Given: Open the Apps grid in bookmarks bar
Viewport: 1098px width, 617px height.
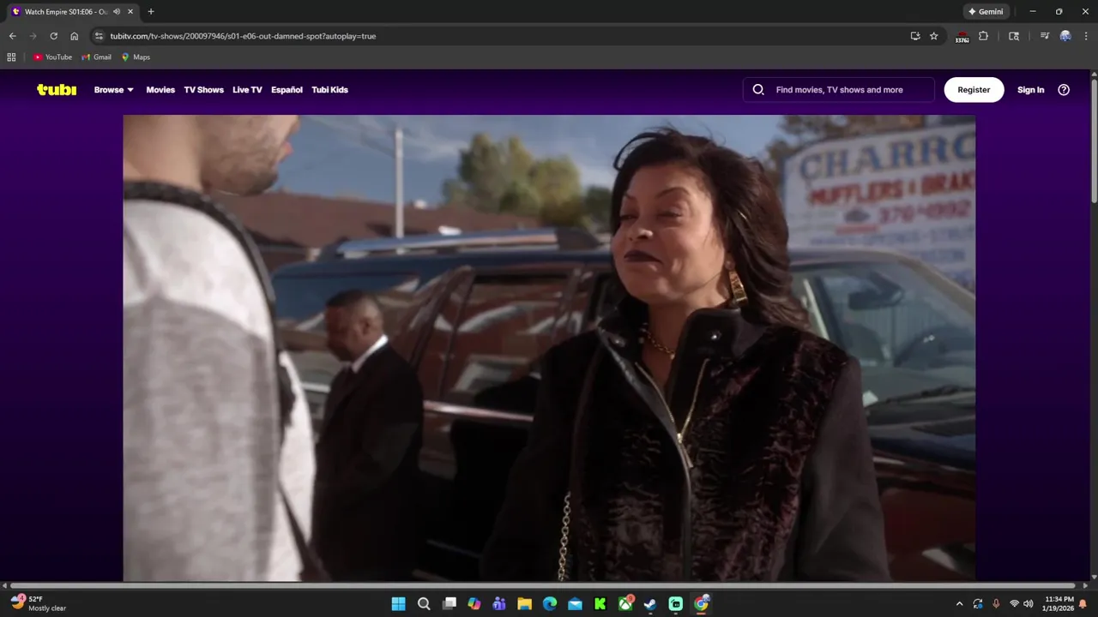Looking at the screenshot, I should pyautogui.click(x=11, y=57).
